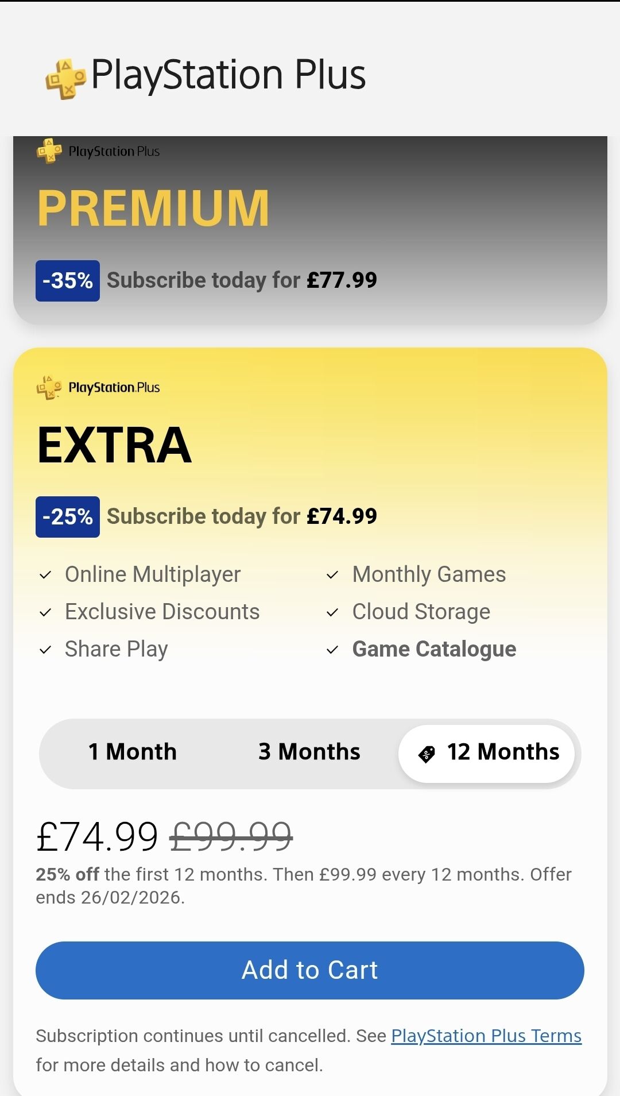Click the small PlayStation Plus icon on Premium card
This screenshot has width=620, height=1096.
click(49, 151)
